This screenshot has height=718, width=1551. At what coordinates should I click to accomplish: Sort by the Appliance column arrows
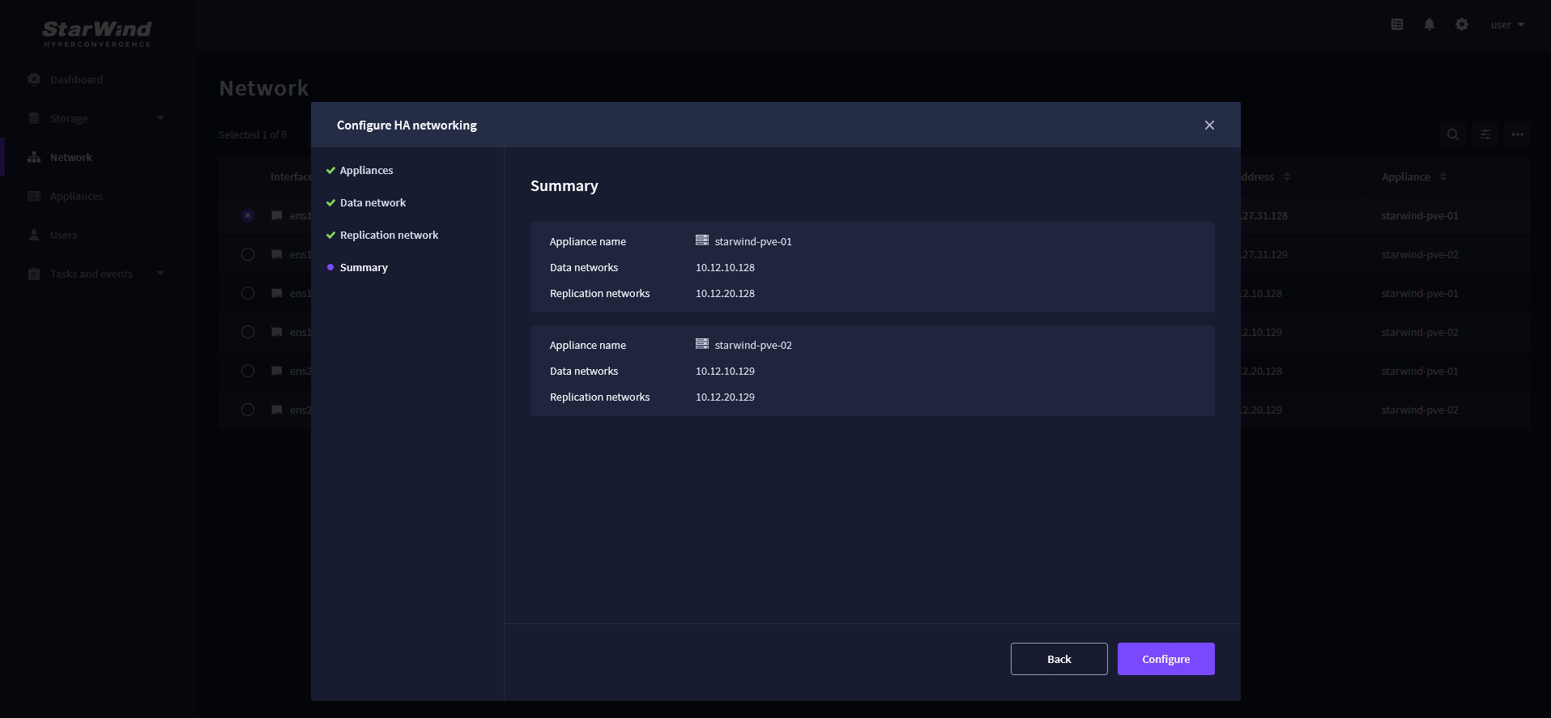click(1443, 176)
